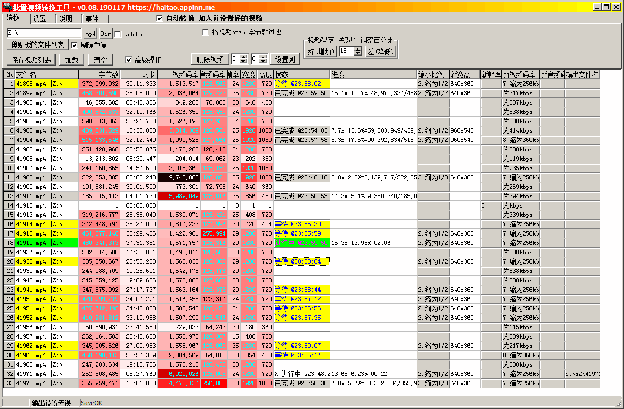Viewport: 624px width, 409px height.
Task: Click the app icon in the title bar
Action: tap(7, 7)
